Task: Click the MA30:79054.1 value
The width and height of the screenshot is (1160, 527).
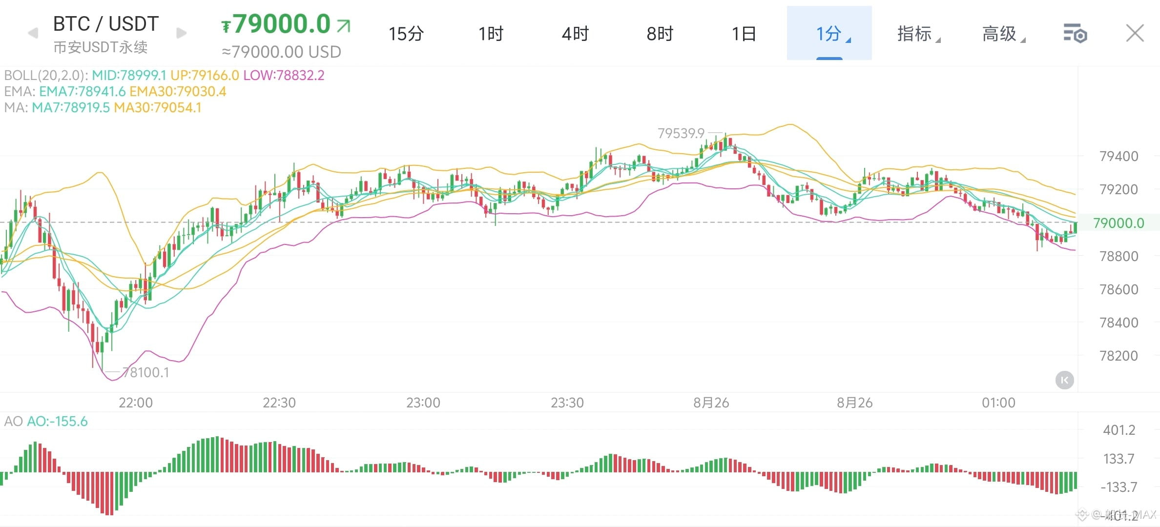Action: click(x=158, y=107)
